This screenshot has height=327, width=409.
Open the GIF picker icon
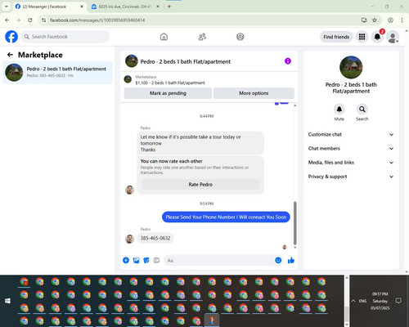click(156, 260)
